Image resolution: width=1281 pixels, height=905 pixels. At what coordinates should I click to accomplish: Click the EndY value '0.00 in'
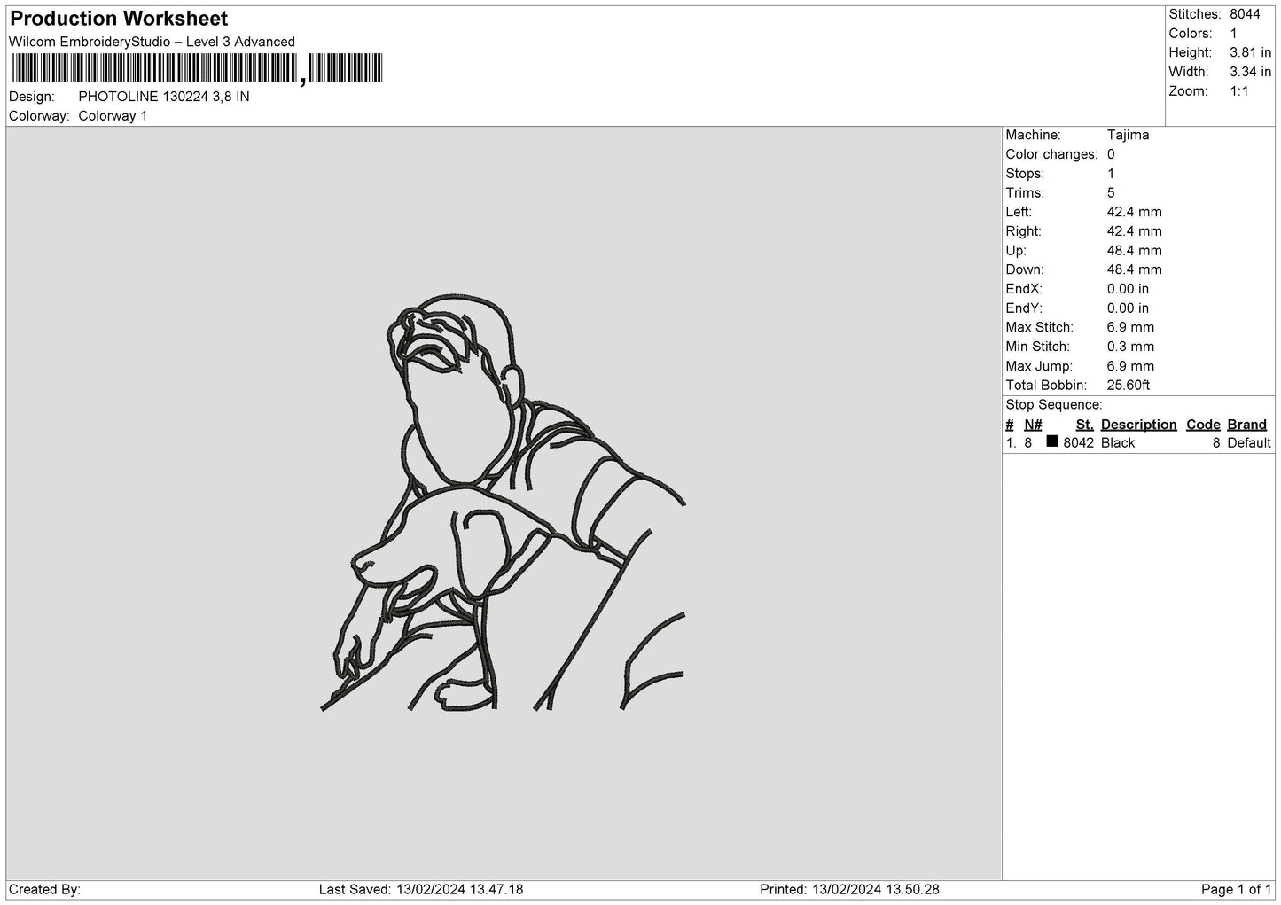[1128, 308]
